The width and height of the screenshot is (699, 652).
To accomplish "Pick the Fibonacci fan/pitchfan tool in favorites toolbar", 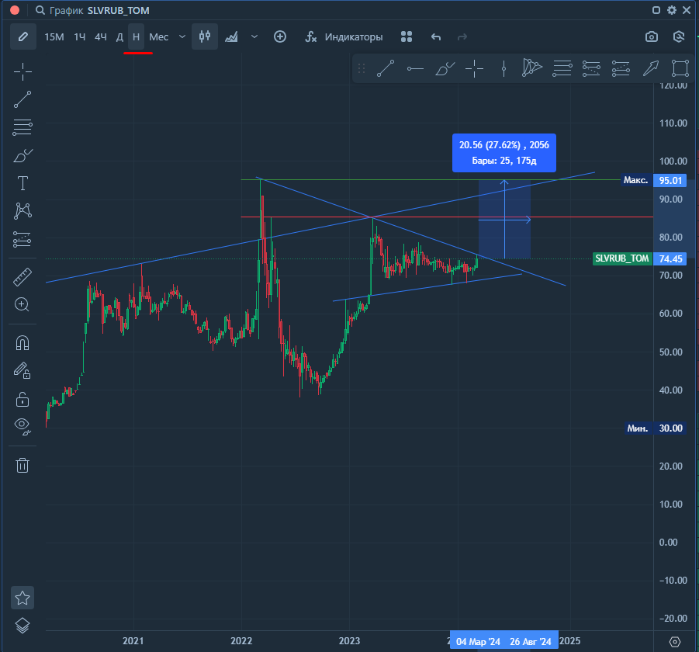I will (532, 68).
